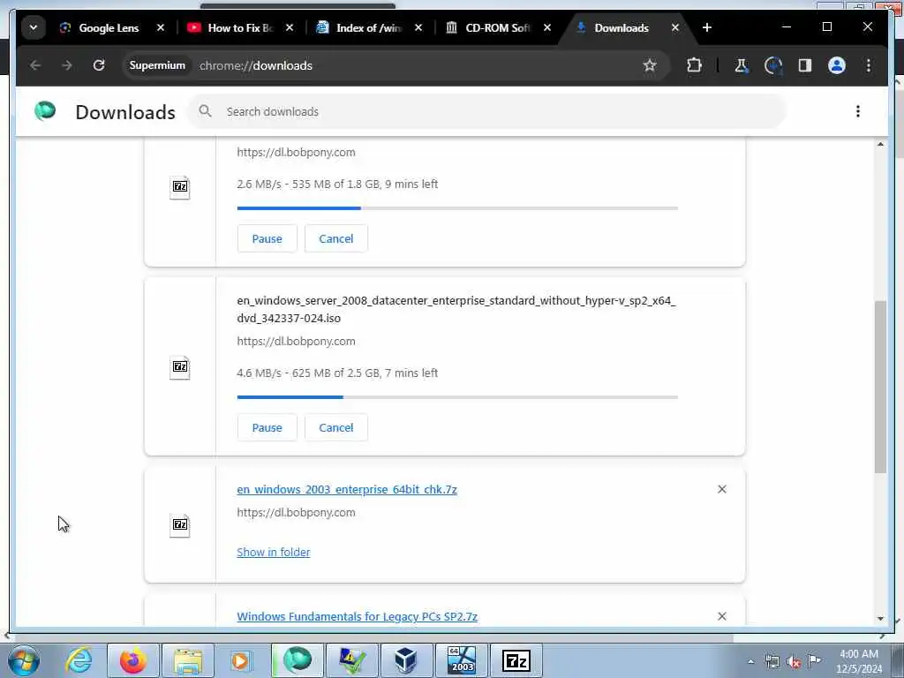Click the page vertical scrollbar thumb

pos(880,387)
